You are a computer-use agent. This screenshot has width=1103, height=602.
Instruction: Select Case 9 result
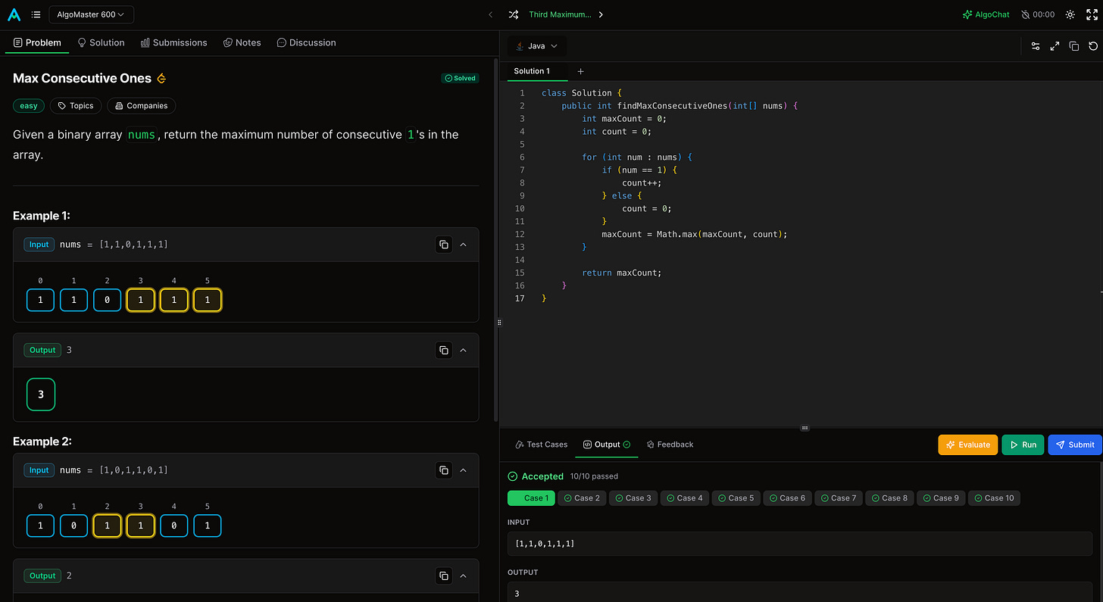942,498
